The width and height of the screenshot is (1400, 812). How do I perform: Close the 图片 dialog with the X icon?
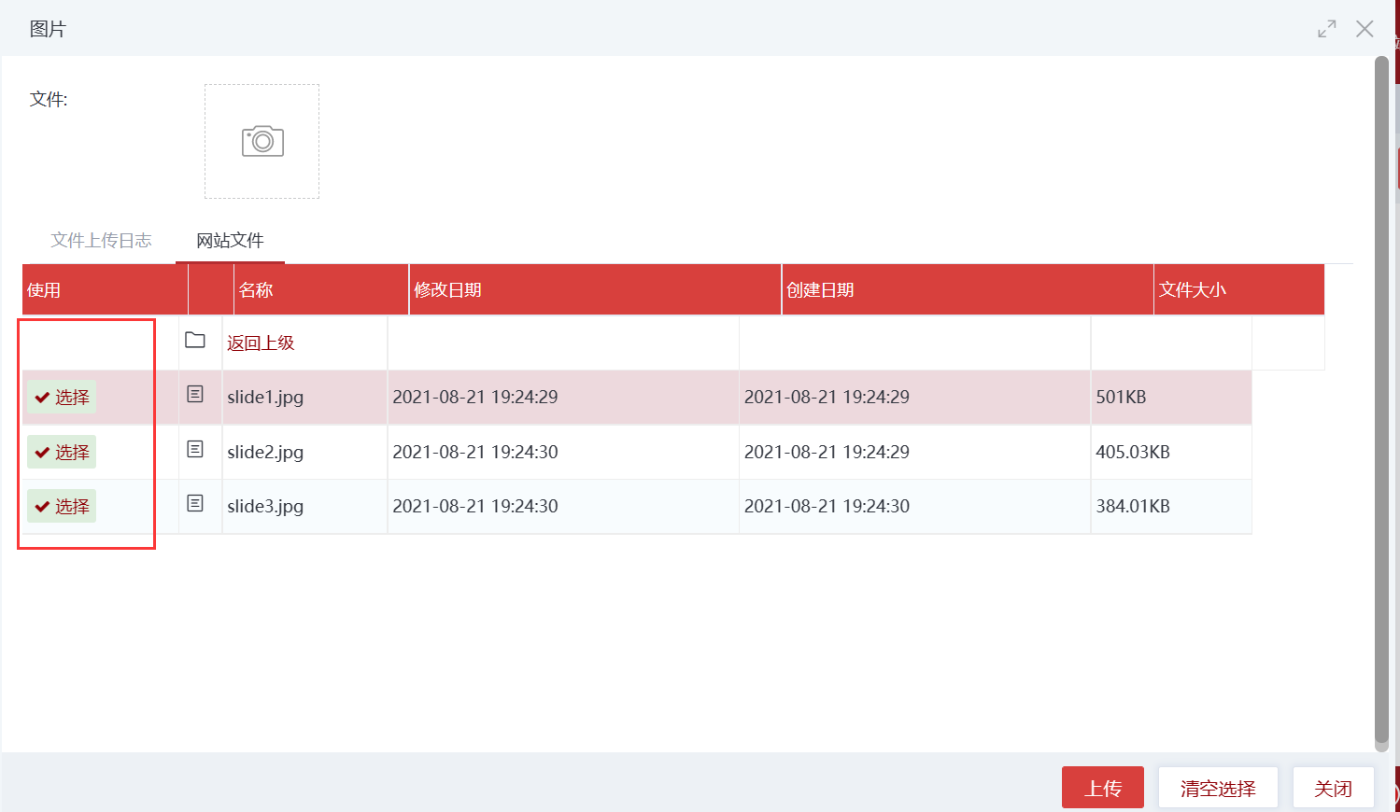click(x=1365, y=29)
